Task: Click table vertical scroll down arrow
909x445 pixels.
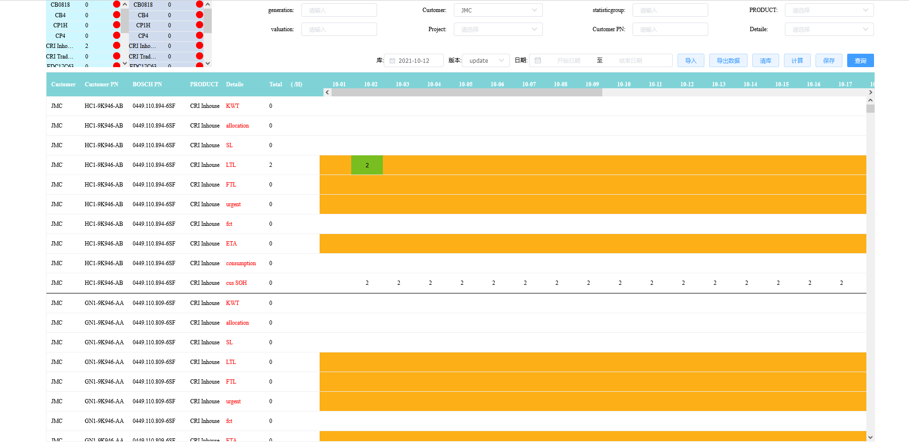Action: [870, 437]
